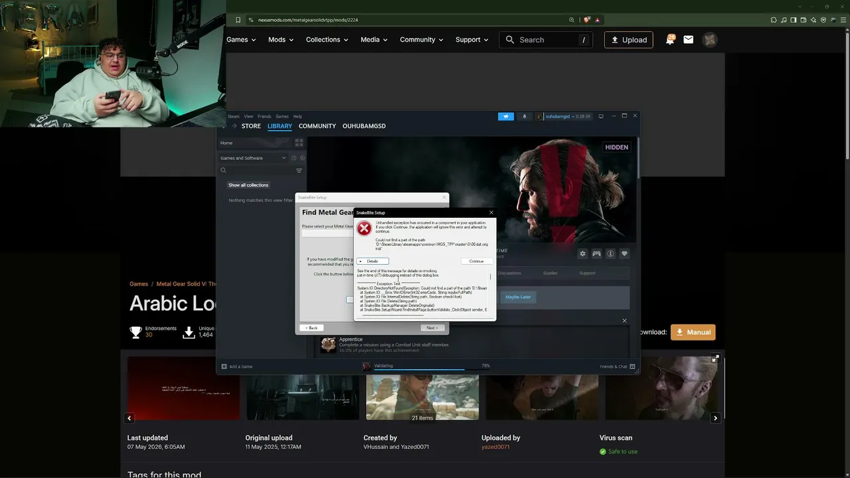Image resolution: width=850 pixels, height=478 pixels.
Task: Go forward with Steam navigation arrow
Action: [x=234, y=126]
